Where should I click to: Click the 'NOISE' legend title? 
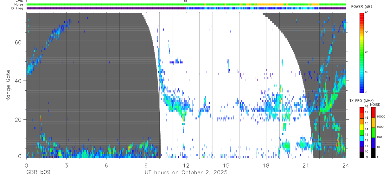point(375,104)
